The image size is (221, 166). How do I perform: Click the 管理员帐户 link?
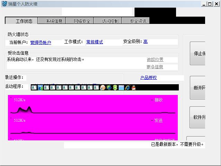pos(41,43)
